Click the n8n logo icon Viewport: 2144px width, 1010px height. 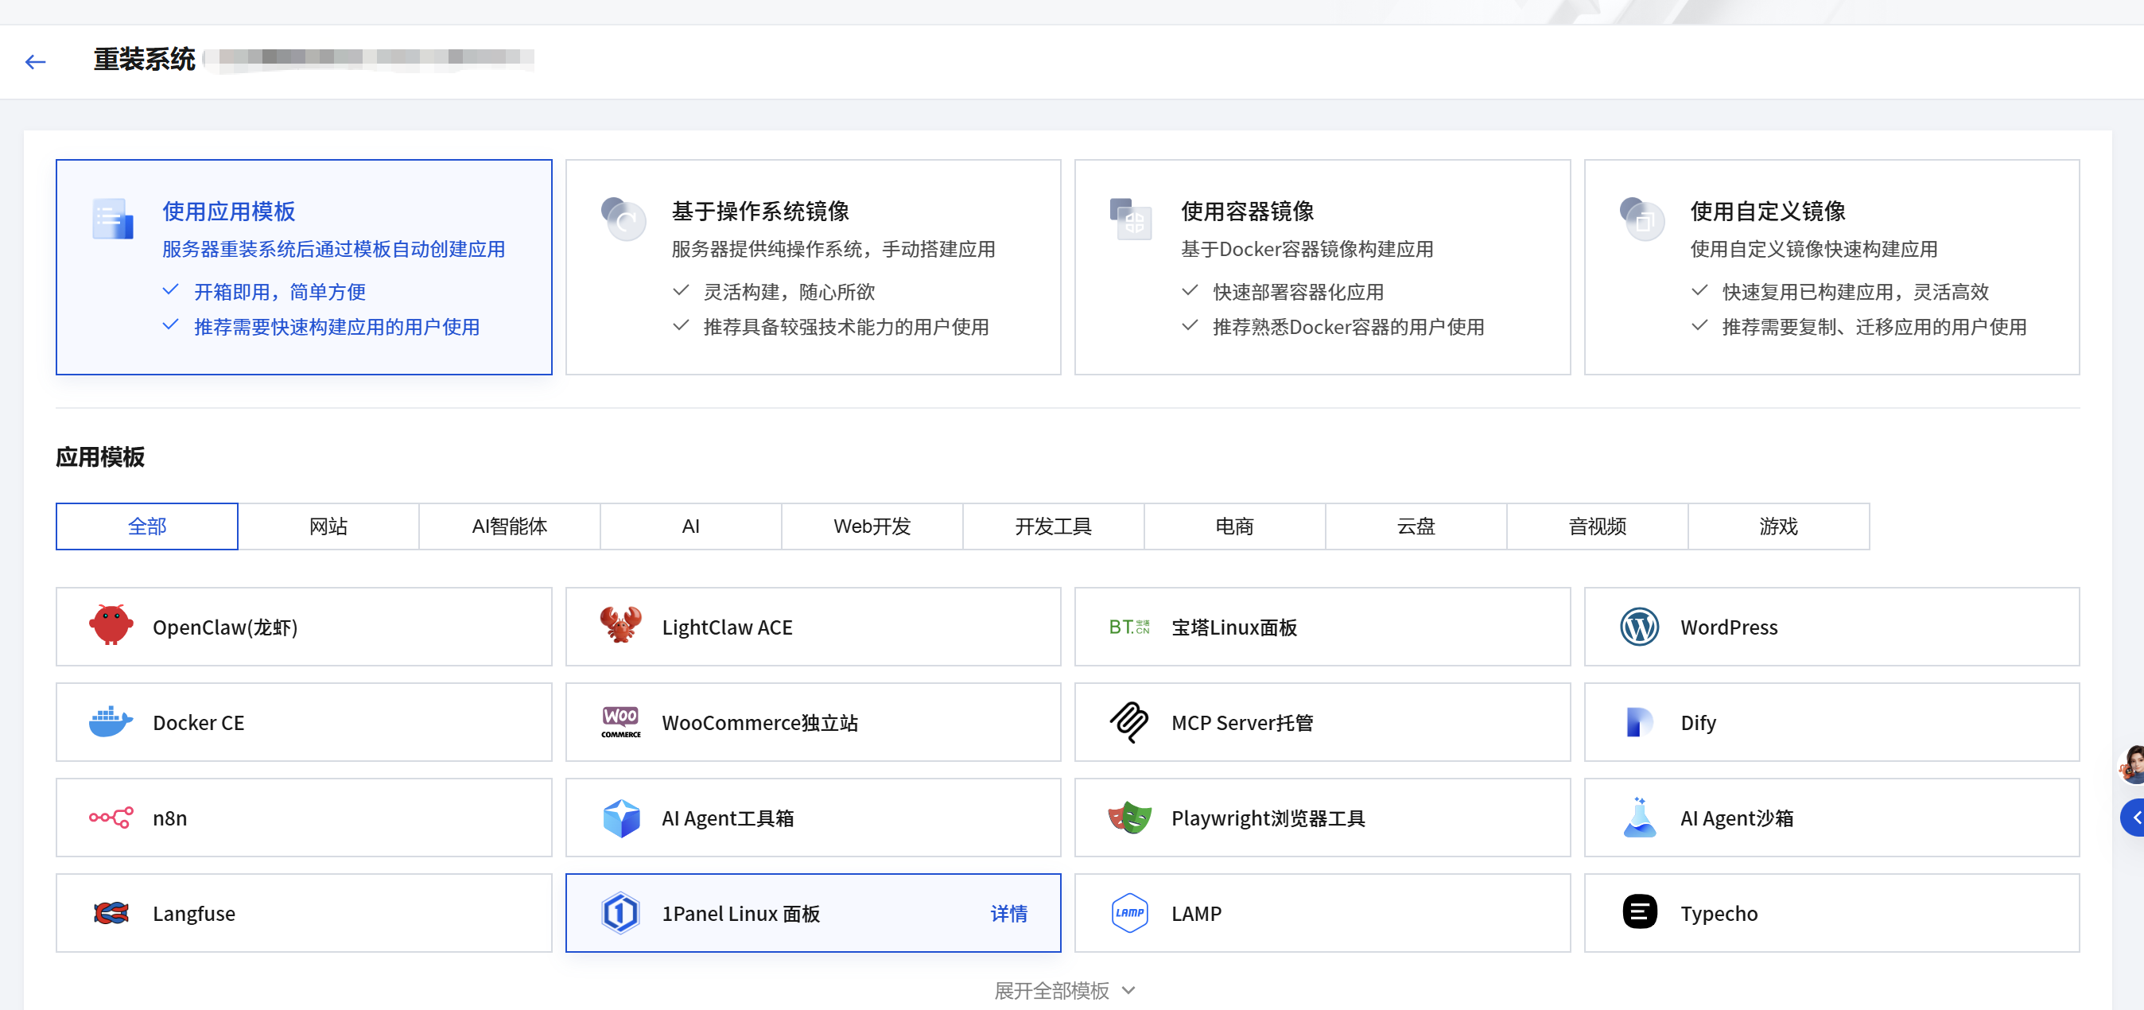point(111,818)
